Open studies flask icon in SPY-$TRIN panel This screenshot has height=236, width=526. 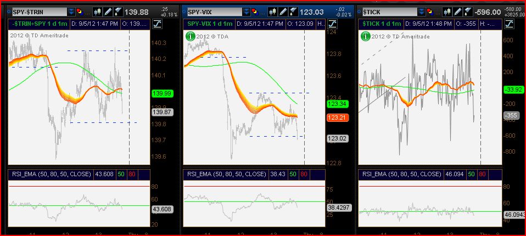[x=117, y=12]
